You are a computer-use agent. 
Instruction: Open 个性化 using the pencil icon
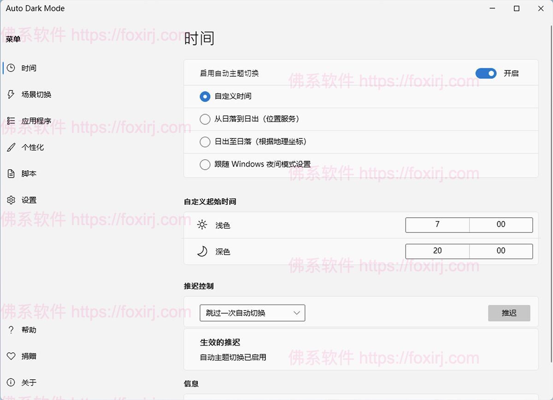click(12, 147)
